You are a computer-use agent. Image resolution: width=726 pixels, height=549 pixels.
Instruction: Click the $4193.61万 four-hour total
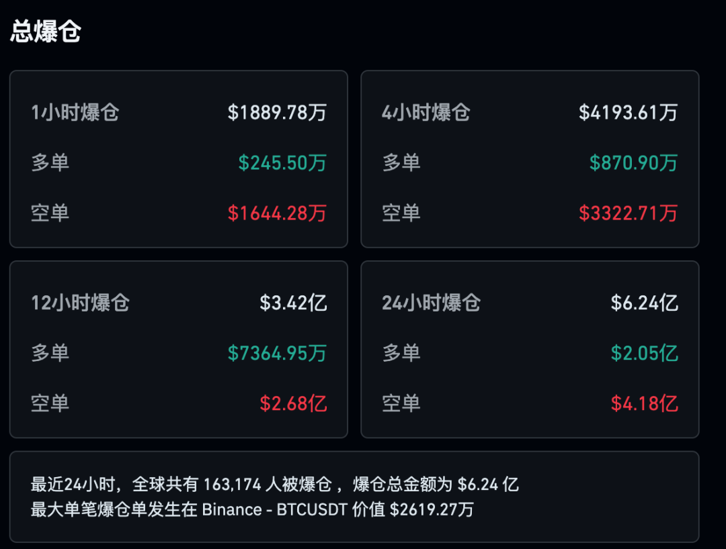(x=628, y=112)
